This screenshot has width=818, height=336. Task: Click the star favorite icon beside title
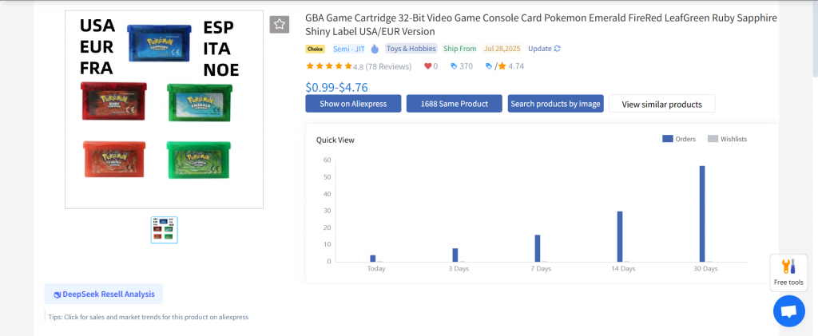280,24
